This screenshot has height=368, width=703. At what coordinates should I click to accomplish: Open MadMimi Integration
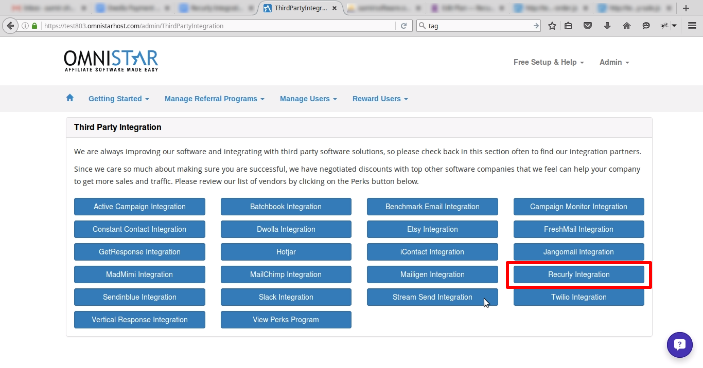pyautogui.click(x=139, y=274)
